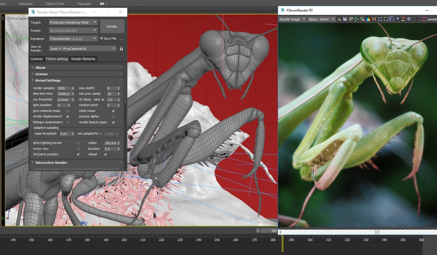Click the pink refresh arrows icon
This screenshot has height=255, width=437.
424,19
